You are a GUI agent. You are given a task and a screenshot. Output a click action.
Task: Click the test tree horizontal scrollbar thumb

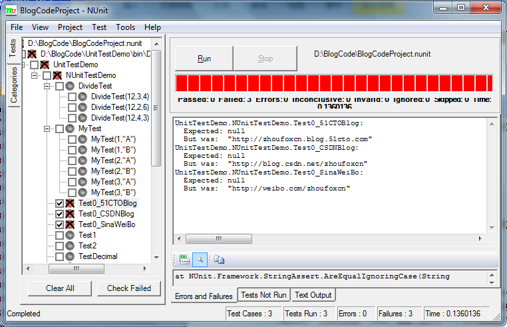pyautogui.click(x=77, y=268)
